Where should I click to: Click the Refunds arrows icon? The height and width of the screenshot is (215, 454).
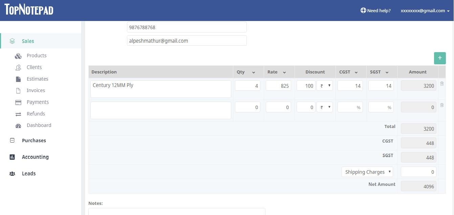[18, 114]
